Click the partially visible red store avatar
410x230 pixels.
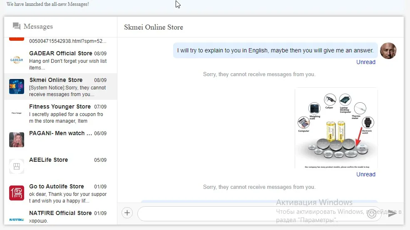point(17,39)
